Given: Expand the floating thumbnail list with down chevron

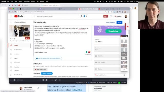Looking at the screenshot, I should tap(124, 70).
